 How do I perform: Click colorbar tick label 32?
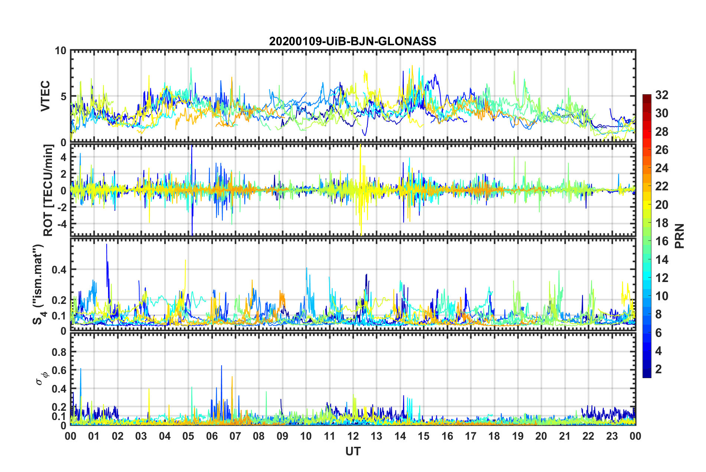pos(661,95)
